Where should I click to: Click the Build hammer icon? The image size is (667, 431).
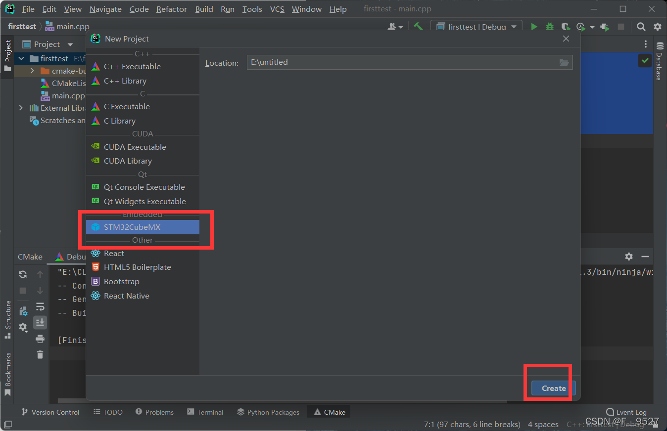pos(418,27)
